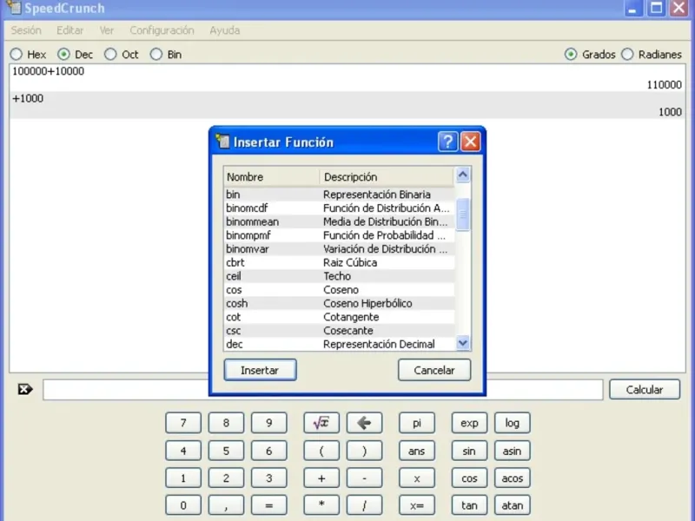
Task: Click the backspace arrow keypad button
Action: coord(364,423)
